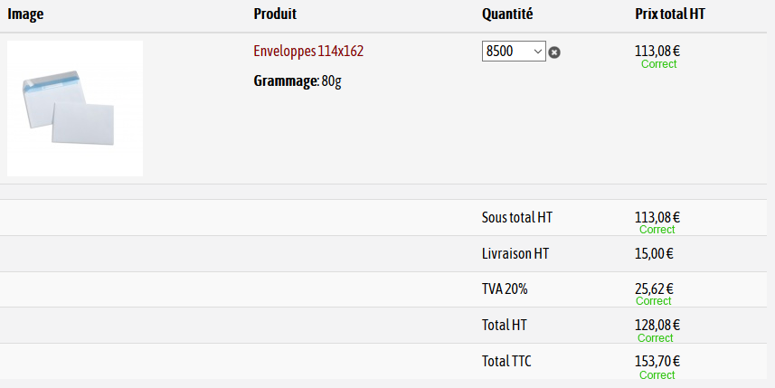Click the 15,00 € delivery amount
The image size is (775, 388).
pos(654,254)
